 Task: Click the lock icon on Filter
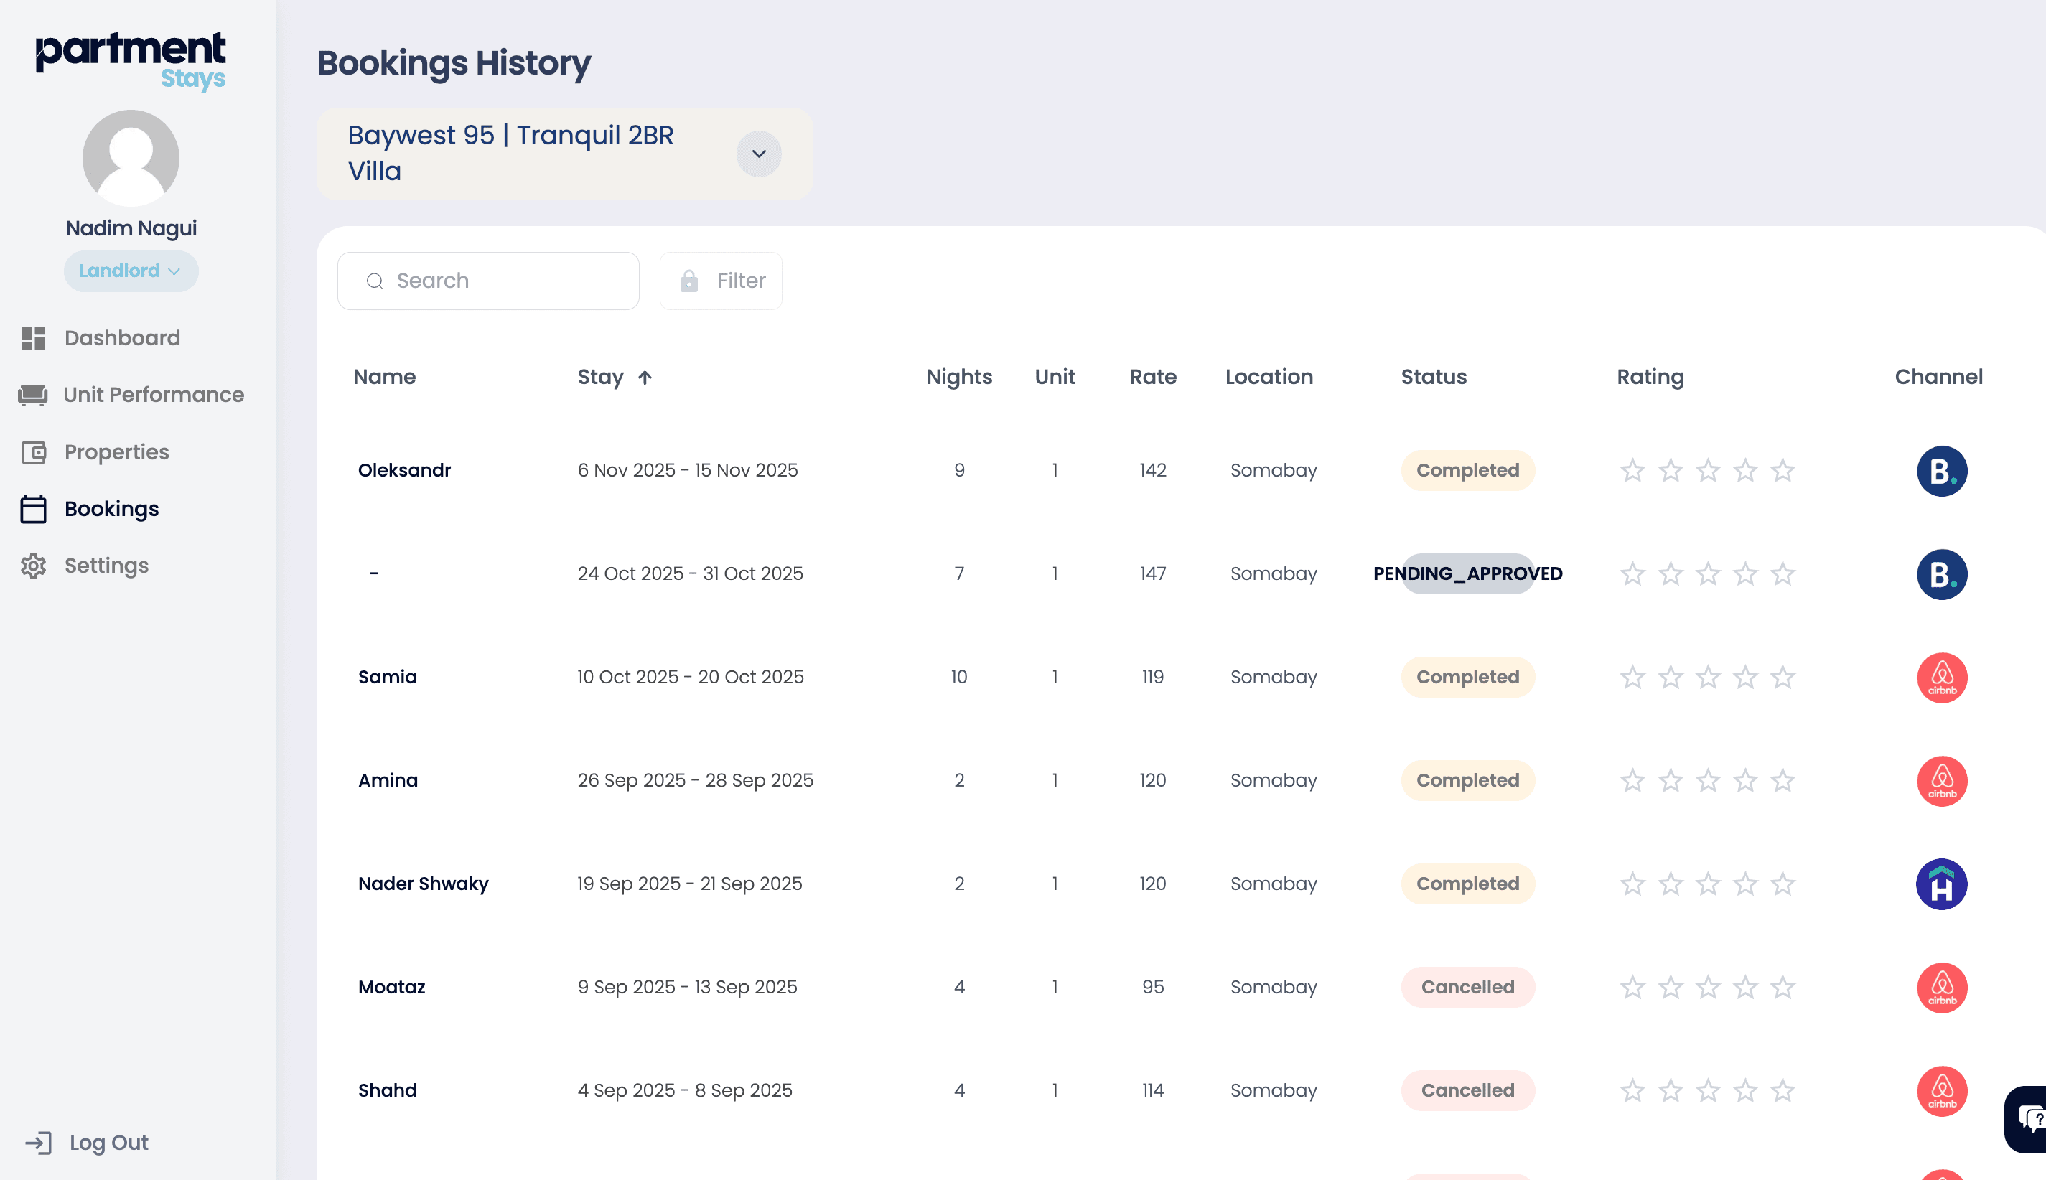(x=689, y=281)
